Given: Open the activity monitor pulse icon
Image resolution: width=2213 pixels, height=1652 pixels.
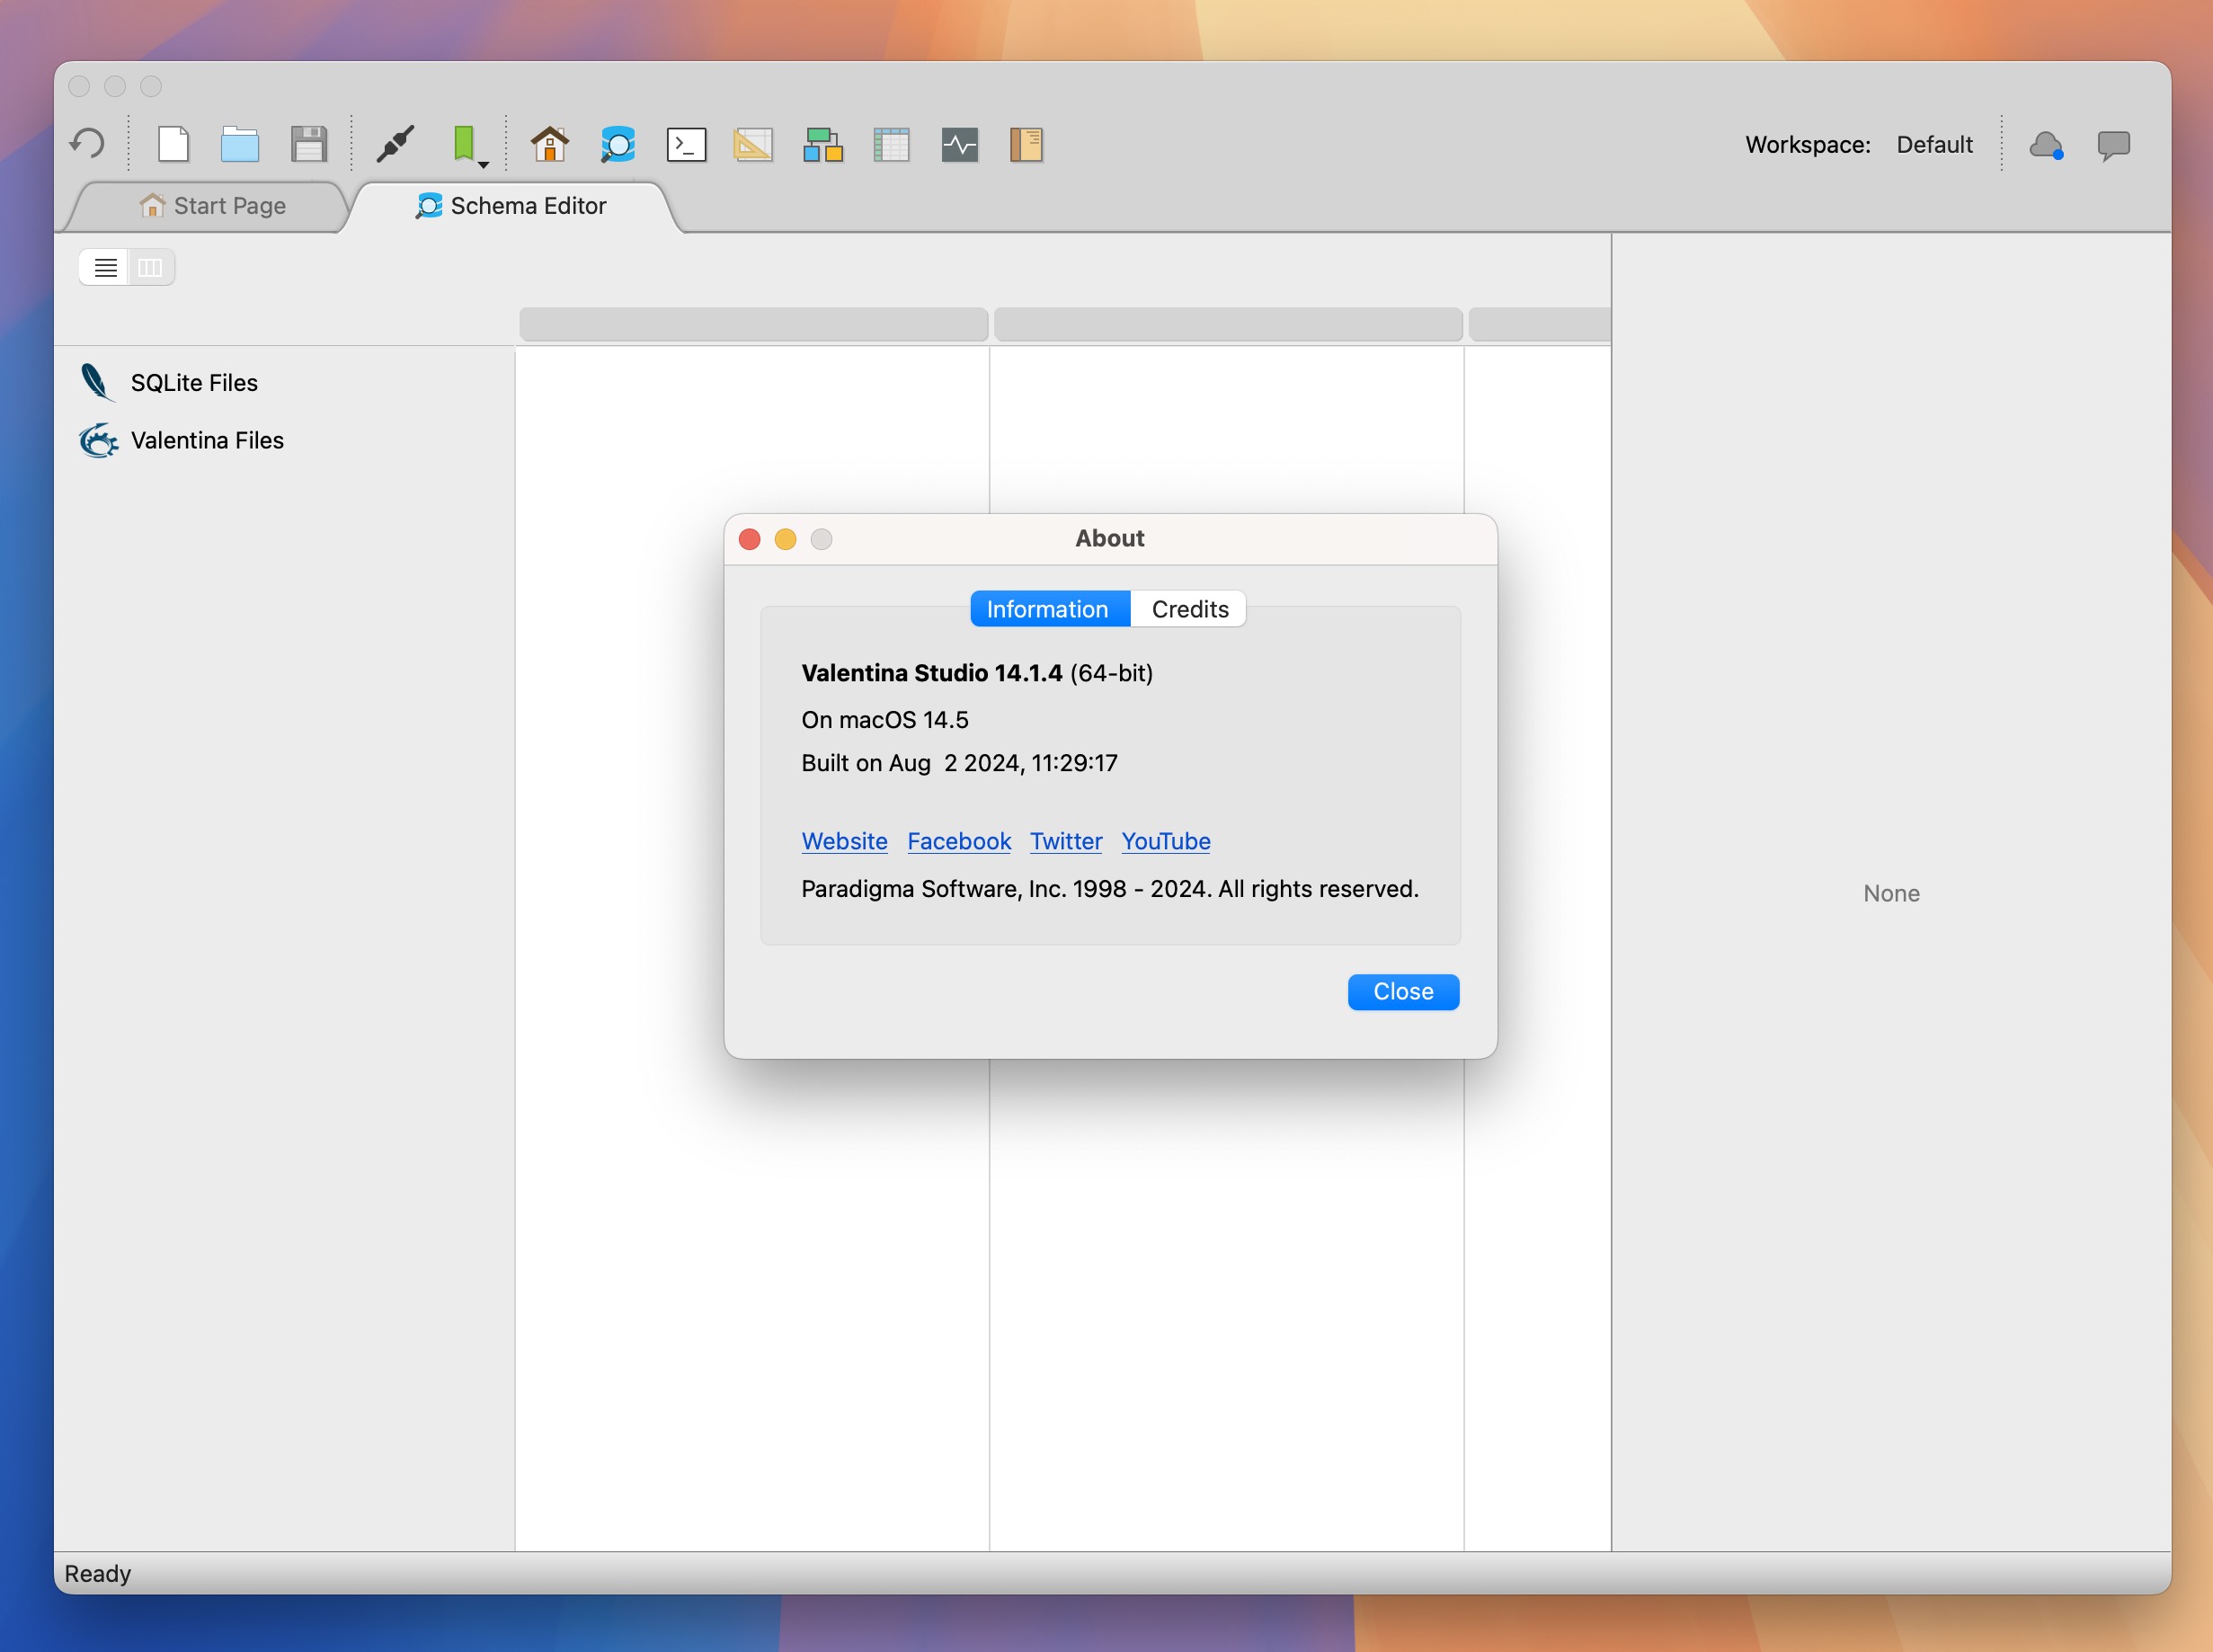Looking at the screenshot, I should pos(960,145).
